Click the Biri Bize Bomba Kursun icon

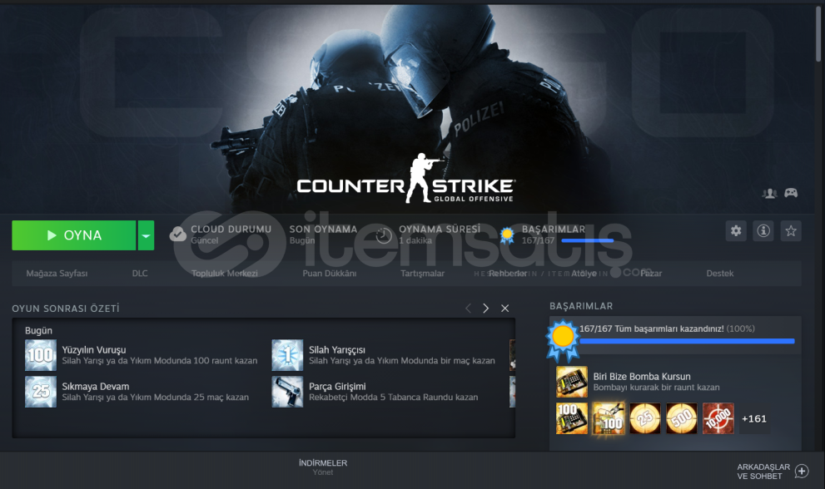click(x=572, y=382)
